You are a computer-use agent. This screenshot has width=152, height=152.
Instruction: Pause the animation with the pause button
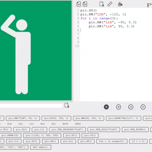pos(131,107)
